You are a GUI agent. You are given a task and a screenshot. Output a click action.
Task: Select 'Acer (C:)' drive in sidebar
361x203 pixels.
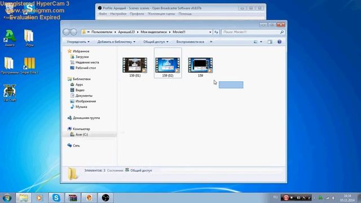pos(79,135)
